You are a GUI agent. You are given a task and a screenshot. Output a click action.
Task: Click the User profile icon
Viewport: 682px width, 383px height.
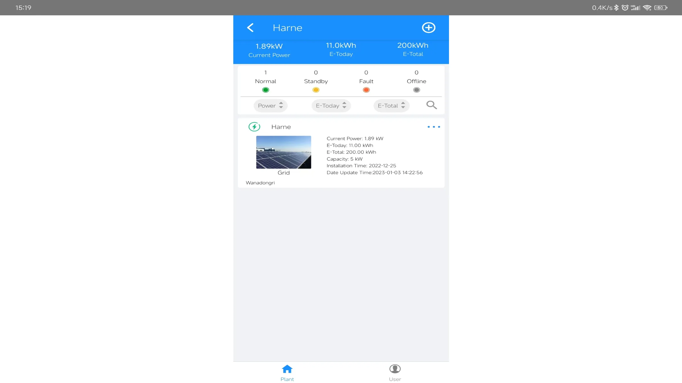click(395, 369)
